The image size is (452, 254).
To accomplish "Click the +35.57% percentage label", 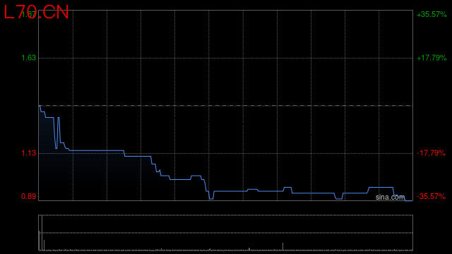I will click(432, 14).
